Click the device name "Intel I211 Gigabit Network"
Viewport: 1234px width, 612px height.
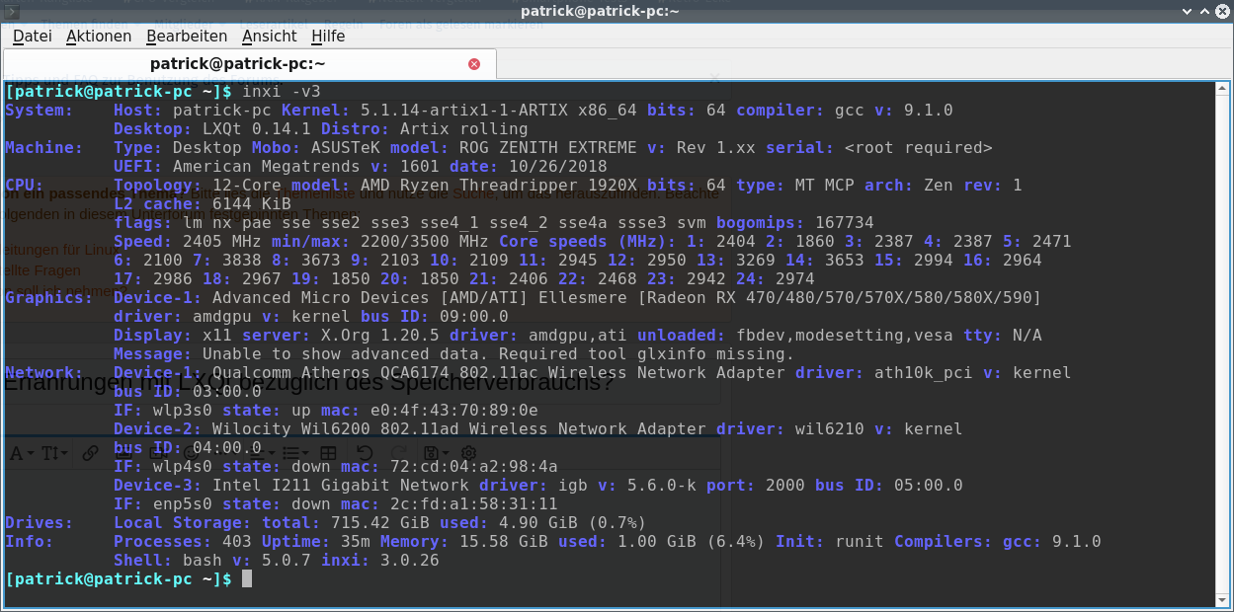[x=341, y=485]
